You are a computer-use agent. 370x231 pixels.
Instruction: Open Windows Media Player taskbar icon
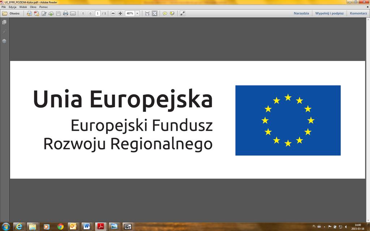46,227
